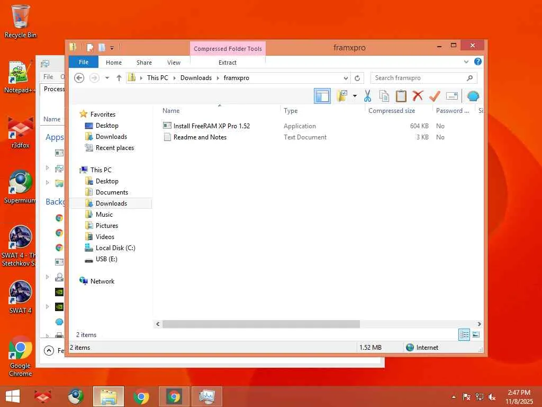Screen dimensions: 542x407
Task: Click the Properties card icon
Action: 452,96
